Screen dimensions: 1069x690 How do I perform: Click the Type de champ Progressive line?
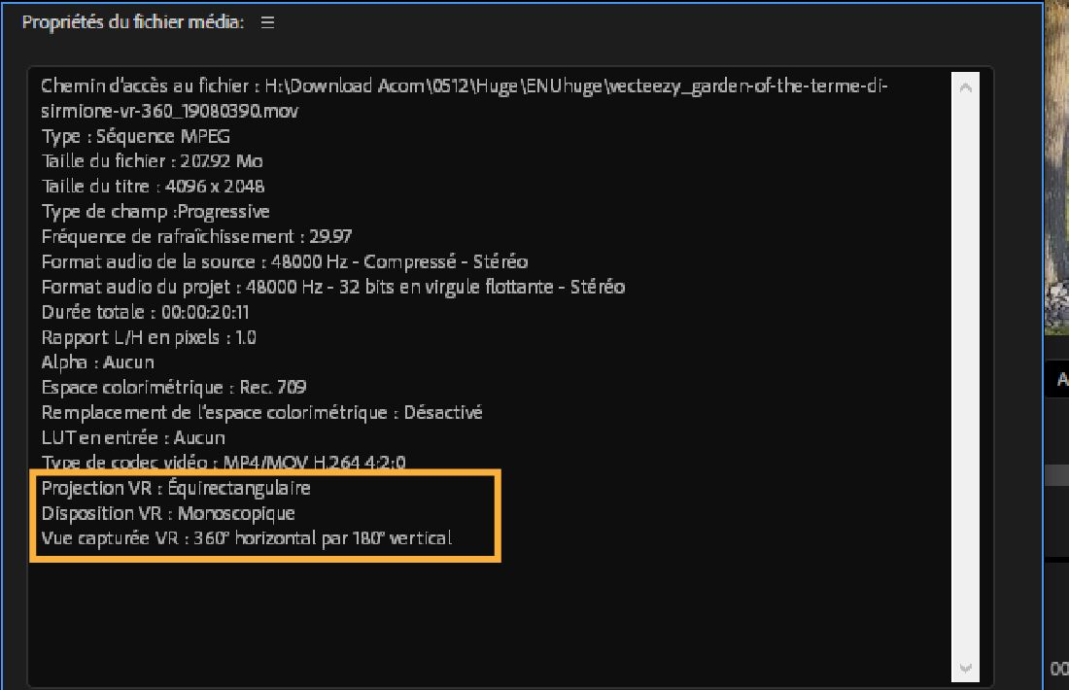pyautogui.click(x=155, y=212)
